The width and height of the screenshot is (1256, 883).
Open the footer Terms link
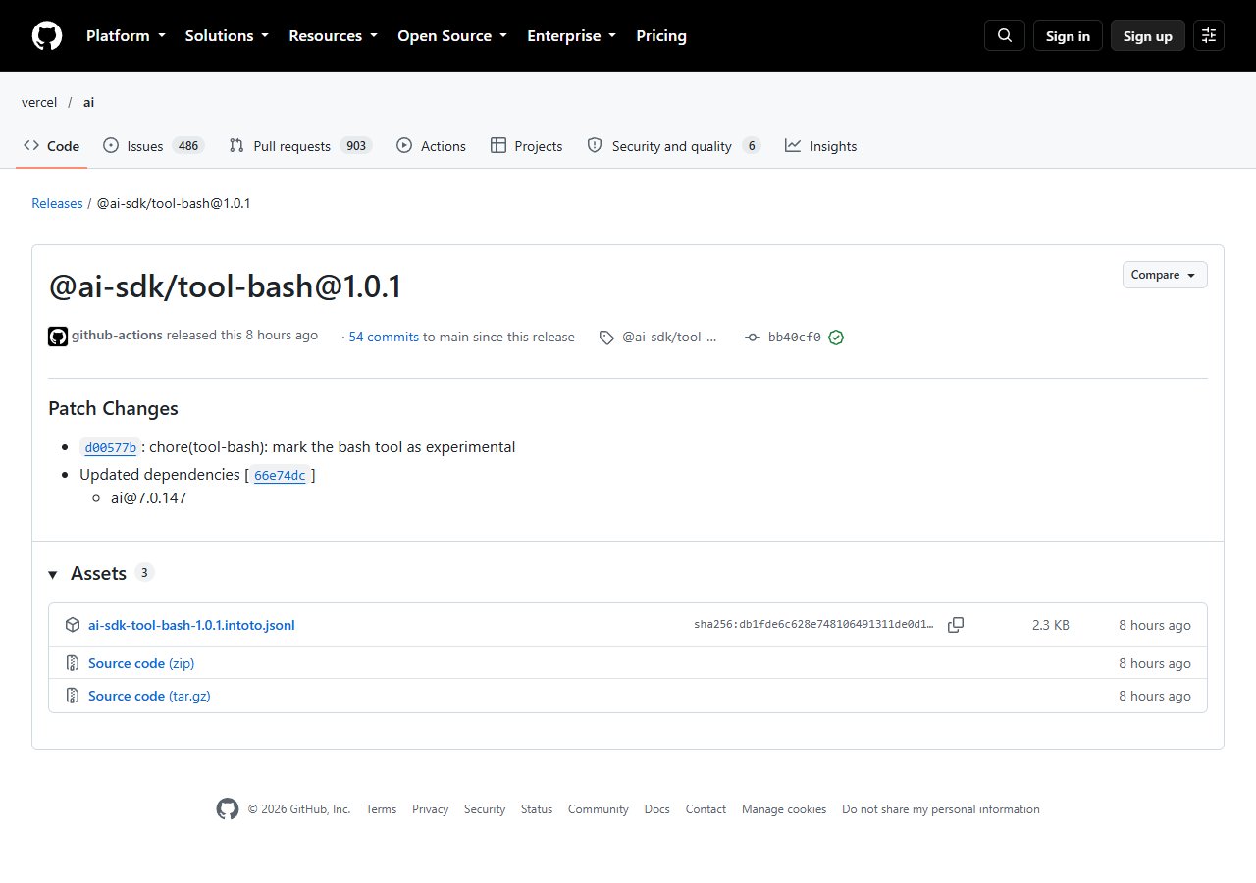point(381,809)
